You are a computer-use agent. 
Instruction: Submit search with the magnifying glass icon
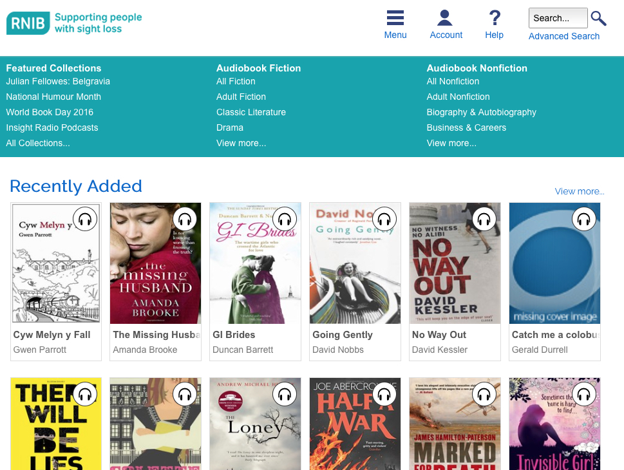[598, 18]
